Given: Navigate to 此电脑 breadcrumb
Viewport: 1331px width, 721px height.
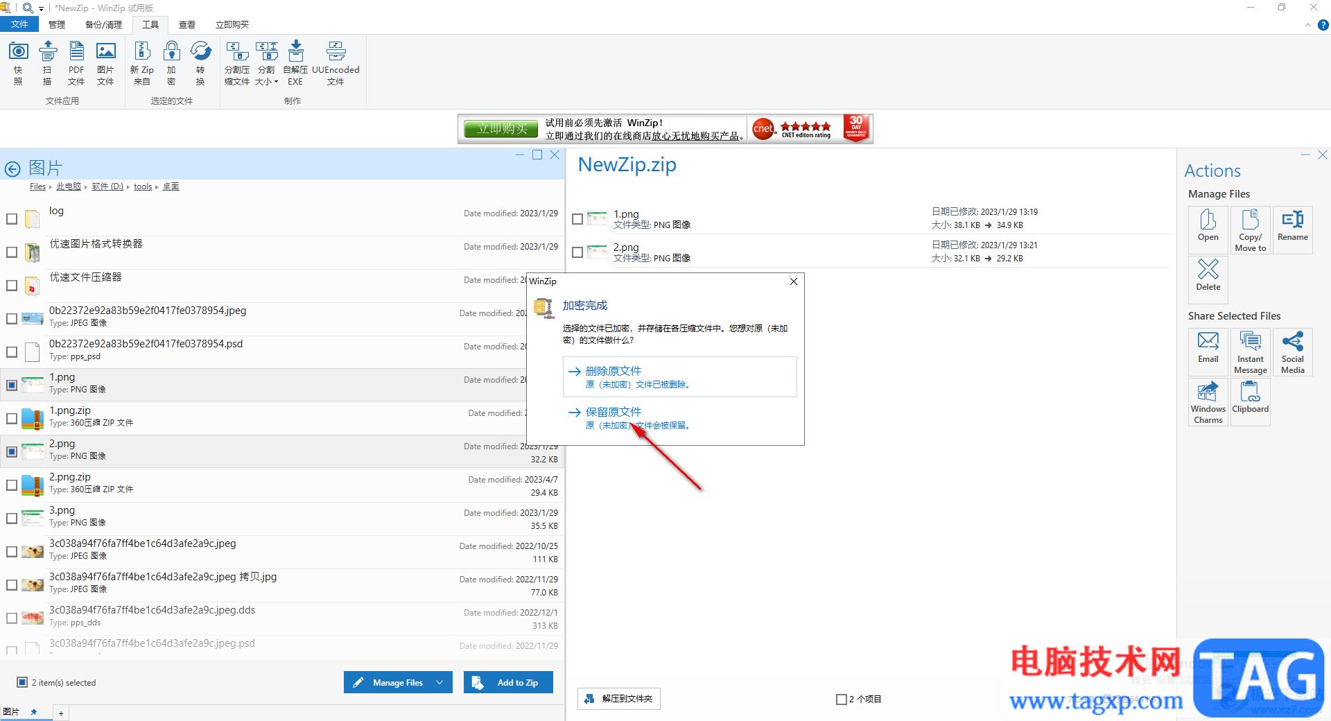Looking at the screenshot, I should 69,186.
